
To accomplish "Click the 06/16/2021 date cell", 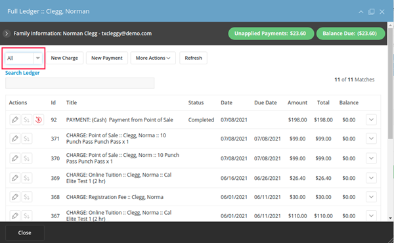I will click(x=234, y=178).
